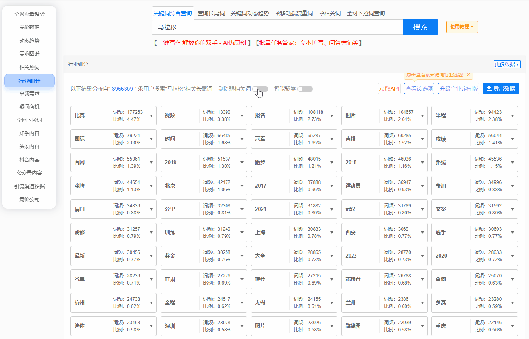
Task: Expand the 成都 keyword card arrow
Action: point(151,233)
